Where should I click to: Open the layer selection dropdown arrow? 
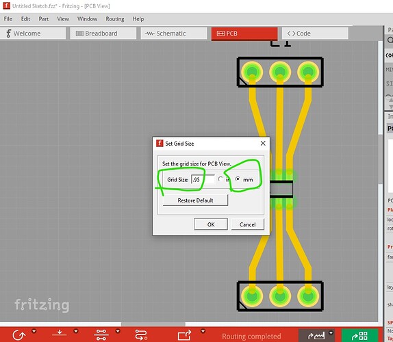[118, 331]
